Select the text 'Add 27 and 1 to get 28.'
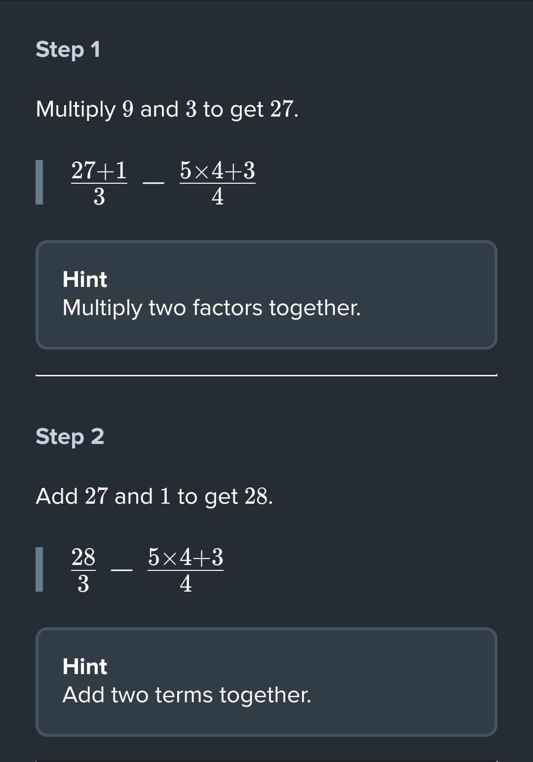Image resolution: width=533 pixels, height=762 pixels. click(x=154, y=496)
